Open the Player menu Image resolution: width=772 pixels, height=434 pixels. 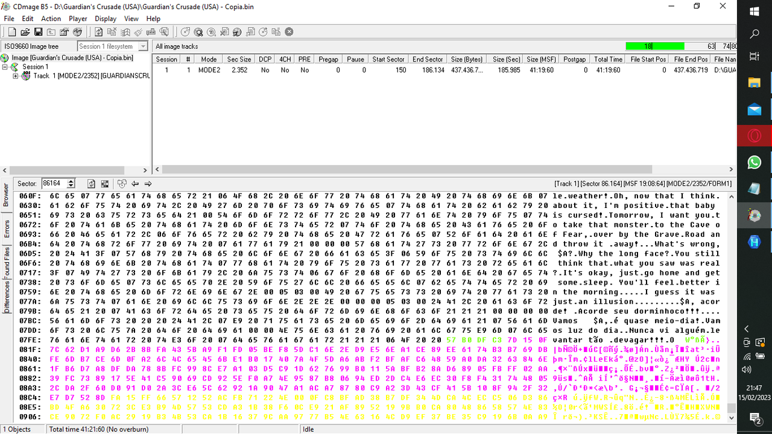pos(78,19)
